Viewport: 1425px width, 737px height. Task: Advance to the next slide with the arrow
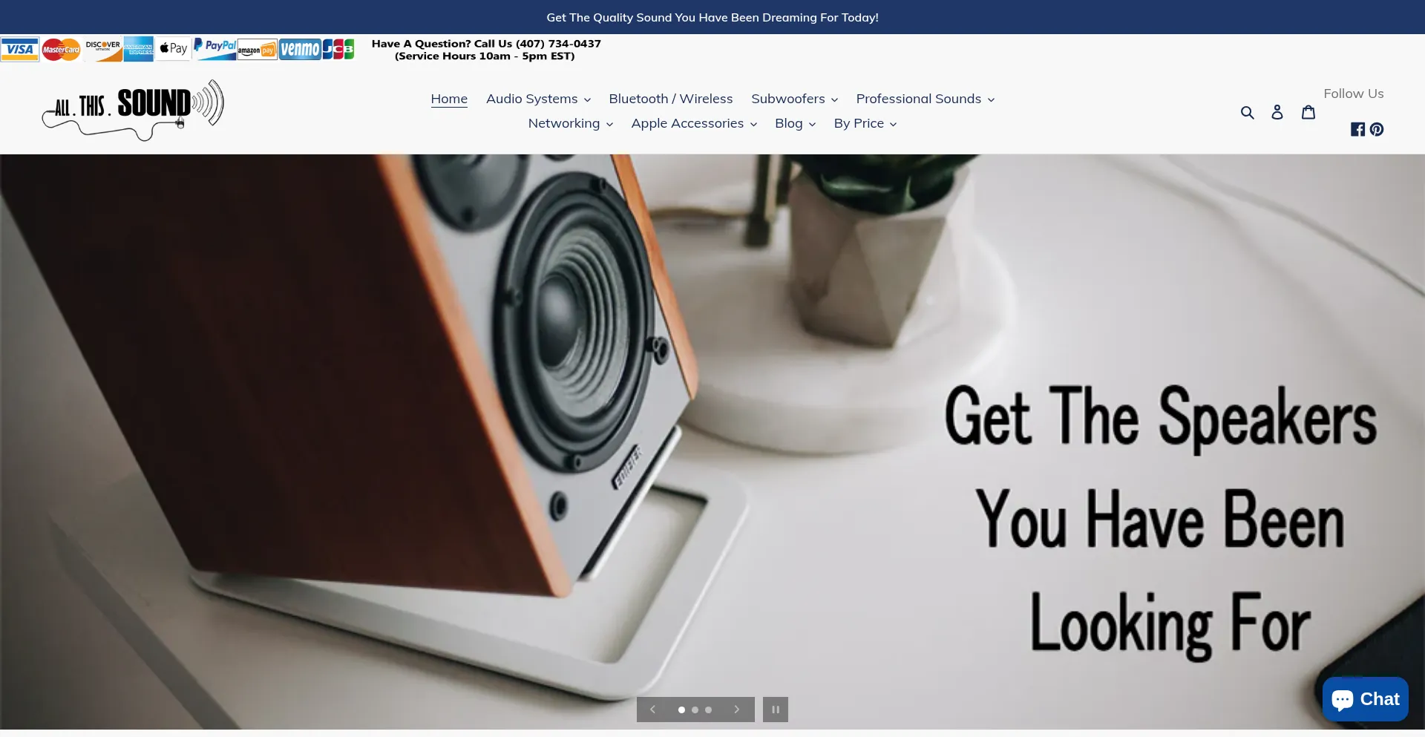pos(737,710)
